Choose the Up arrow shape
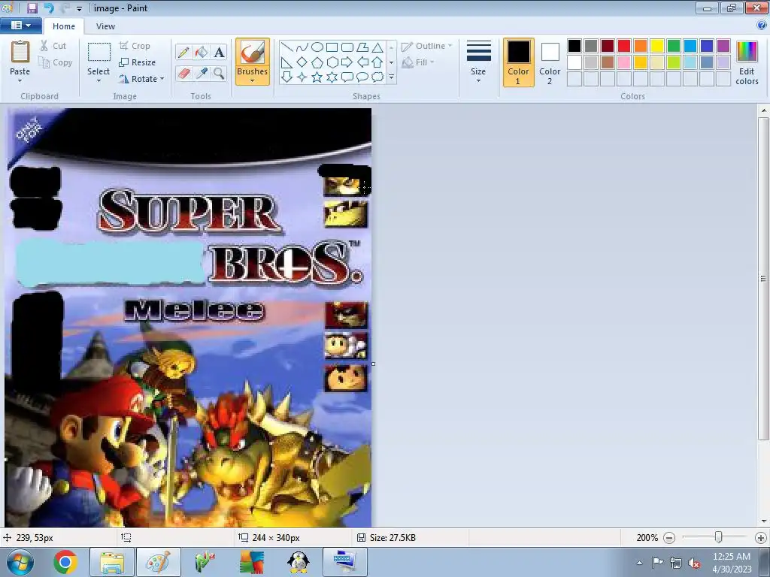The height and width of the screenshot is (577, 770). click(377, 62)
